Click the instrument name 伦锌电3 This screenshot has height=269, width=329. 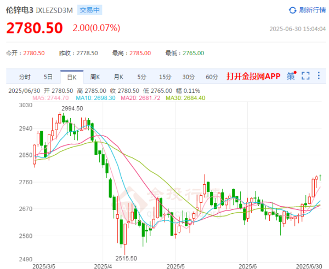pyautogui.click(x=20, y=10)
